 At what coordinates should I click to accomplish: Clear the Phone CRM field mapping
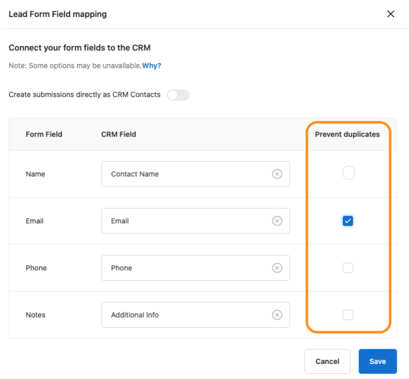point(277,268)
